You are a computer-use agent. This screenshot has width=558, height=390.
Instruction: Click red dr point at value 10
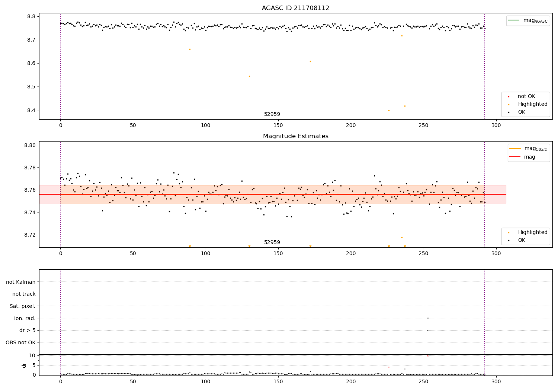(x=428, y=355)
